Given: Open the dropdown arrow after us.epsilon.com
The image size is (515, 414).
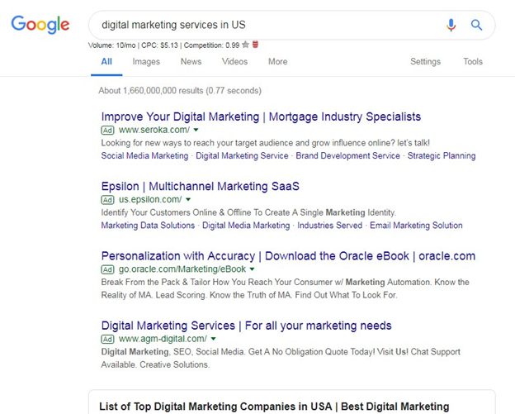Looking at the screenshot, I should point(188,200).
